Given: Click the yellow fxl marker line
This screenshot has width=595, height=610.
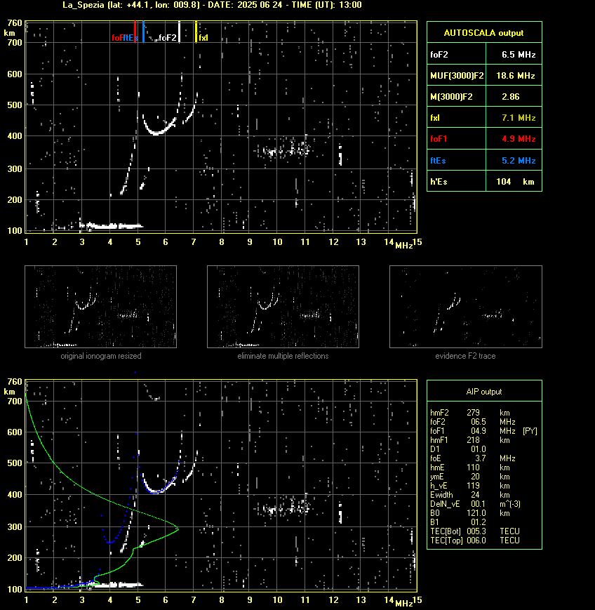Looking at the screenshot, I should click(x=196, y=32).
